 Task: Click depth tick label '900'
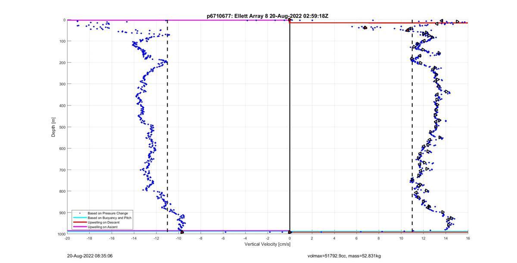[x=62, y=213]
